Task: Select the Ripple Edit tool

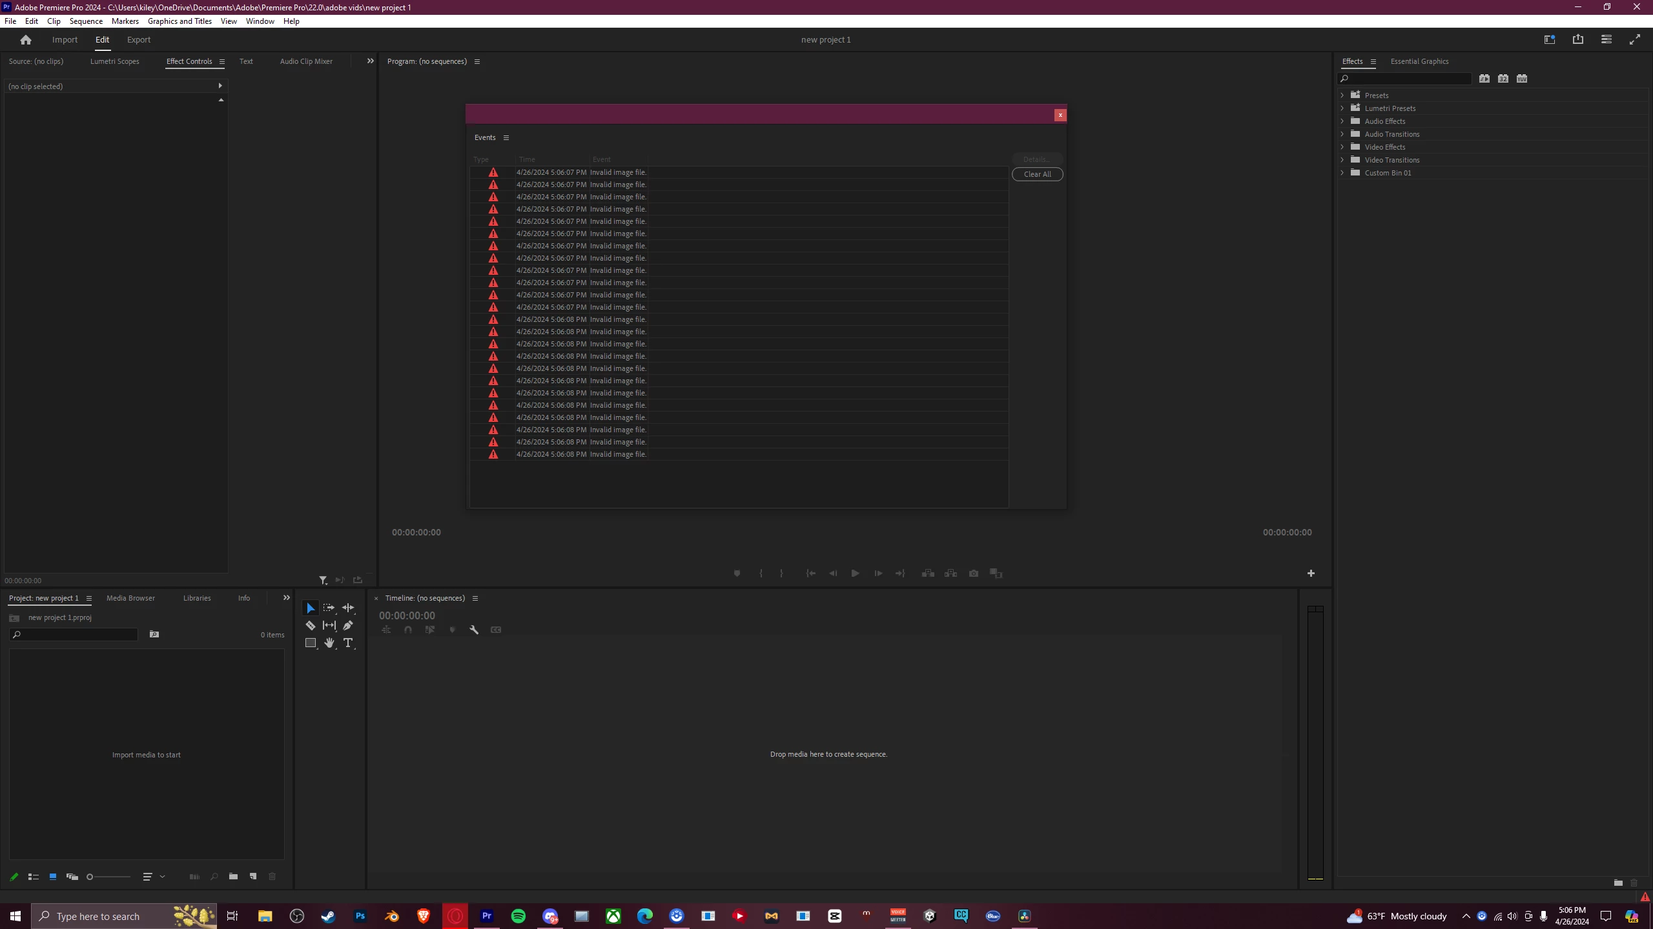Action: [348, 608]
